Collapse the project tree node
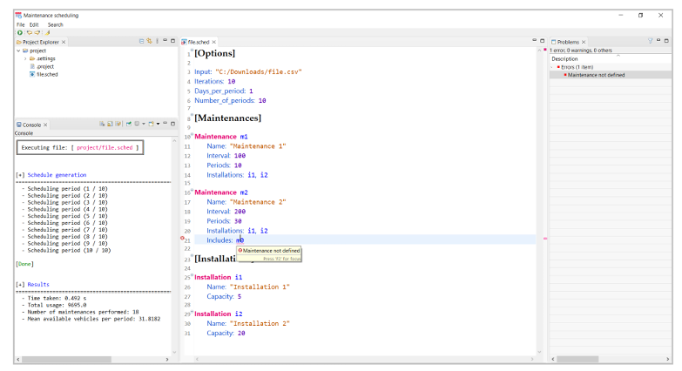682x371 pixels. click(18, 51)
